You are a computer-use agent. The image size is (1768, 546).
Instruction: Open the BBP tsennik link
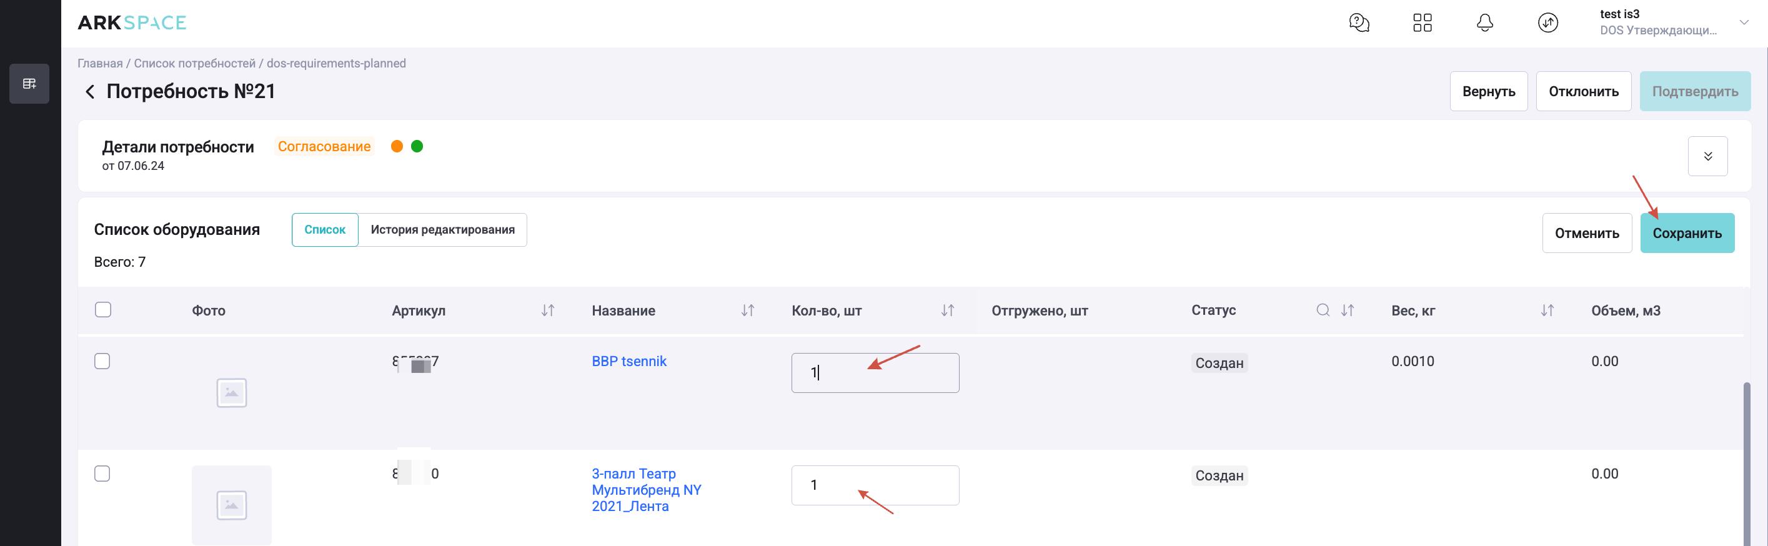(628, 362)
